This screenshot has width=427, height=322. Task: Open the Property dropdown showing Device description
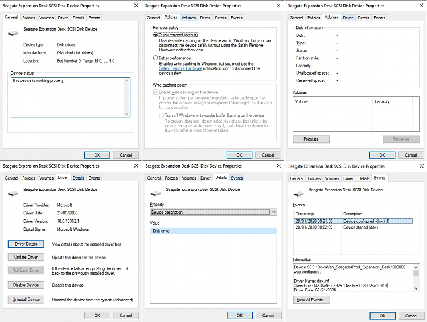213,212
